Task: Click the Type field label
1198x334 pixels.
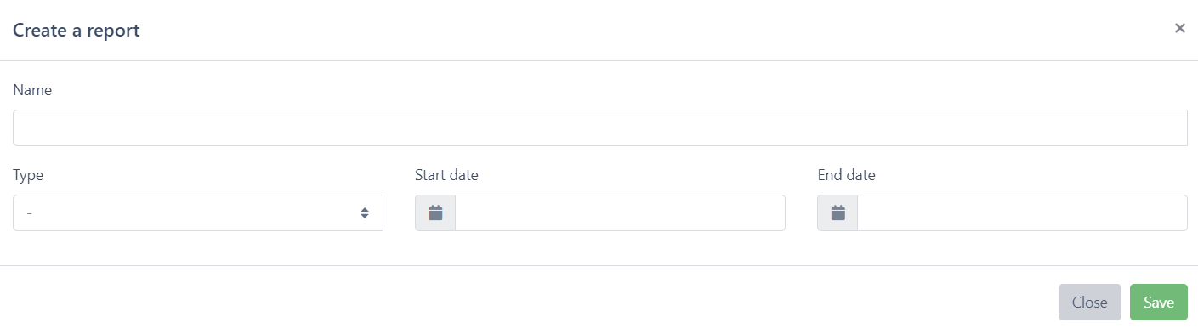Action: point(28,175)
